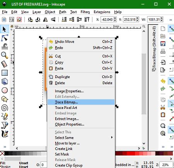This screenshot has width=174, height=168.
Task: Choose Move to layer ... entry
Action: point(81,143)
